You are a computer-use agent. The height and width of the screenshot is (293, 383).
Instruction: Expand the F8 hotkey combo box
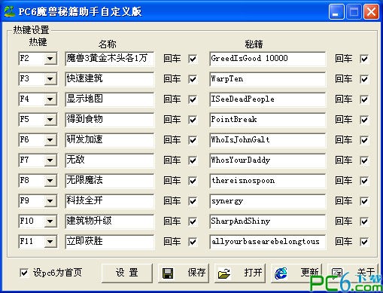(x=50, y=181)
